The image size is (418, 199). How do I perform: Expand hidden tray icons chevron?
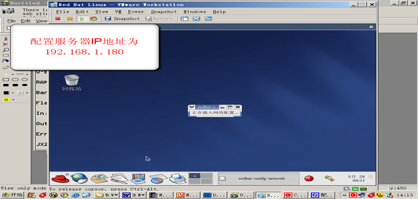[344, 195]
